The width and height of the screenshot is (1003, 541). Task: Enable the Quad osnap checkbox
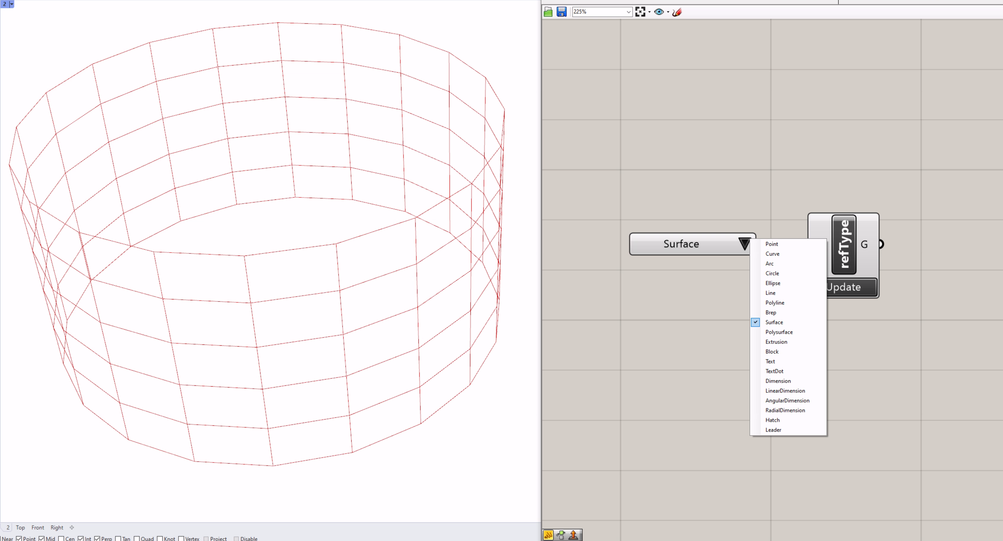(x=137, y=539)
